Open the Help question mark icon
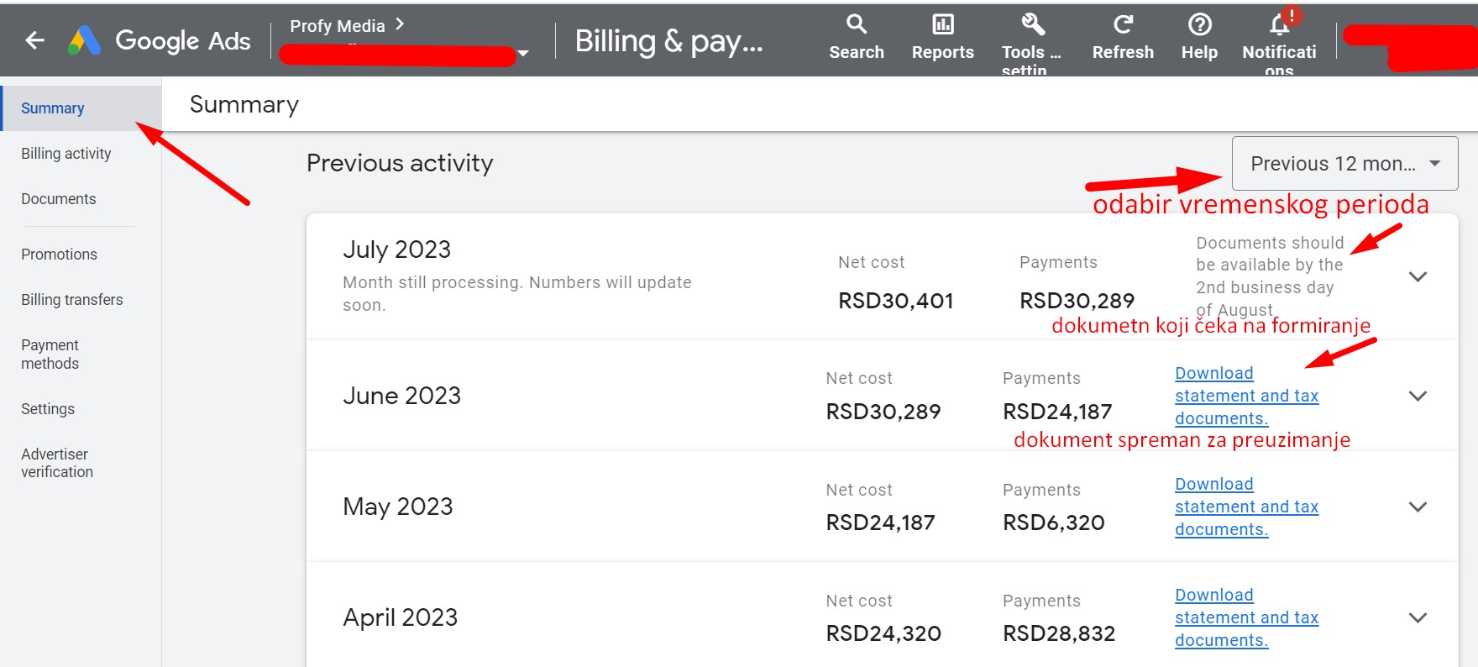The image size is (1478, 667). click(x=1199, y=25)
